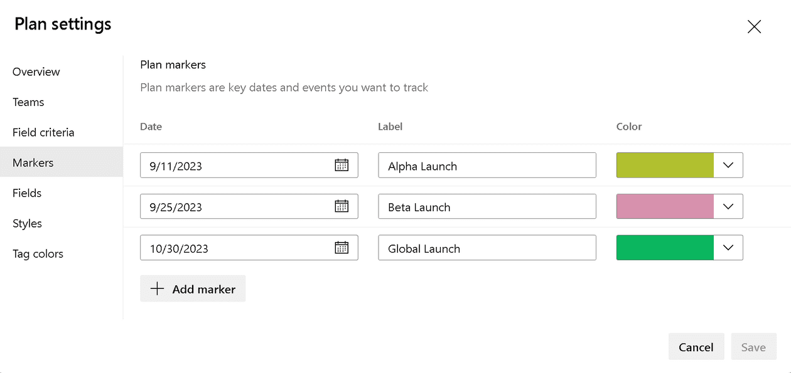The height and width of the screenshot is (373, 791).
Task: Click the Beta Launch label field
Action: 487,206
